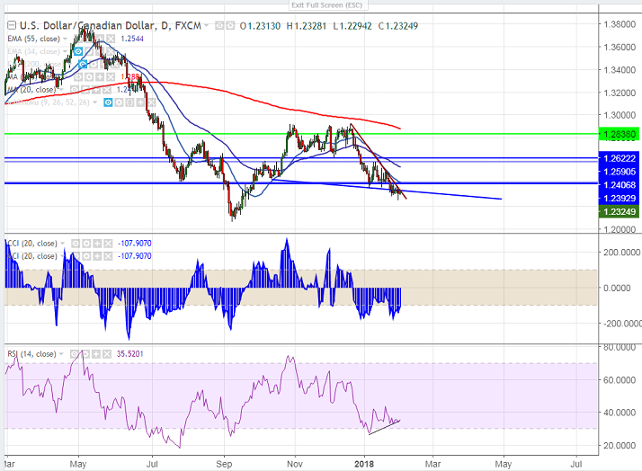Open the first CCI (20, close) dropdown arrow
Viewport: 642px width, 471px height.
coord(62,244)
